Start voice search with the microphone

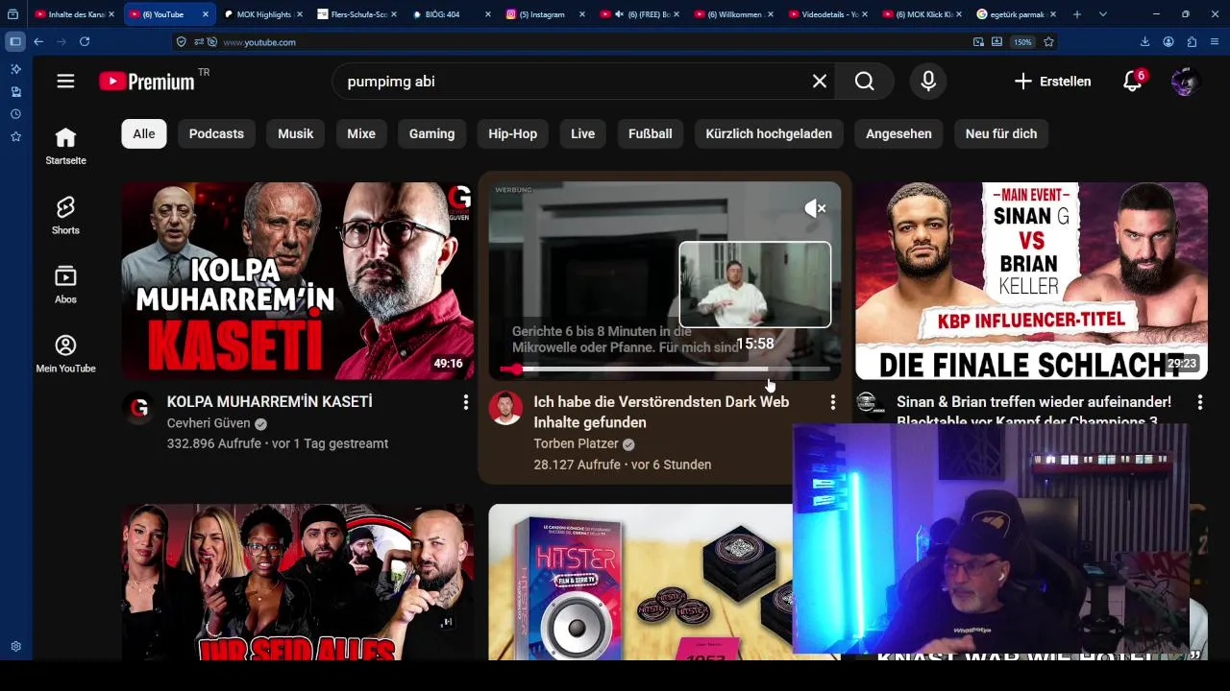[x=928, y=82]
